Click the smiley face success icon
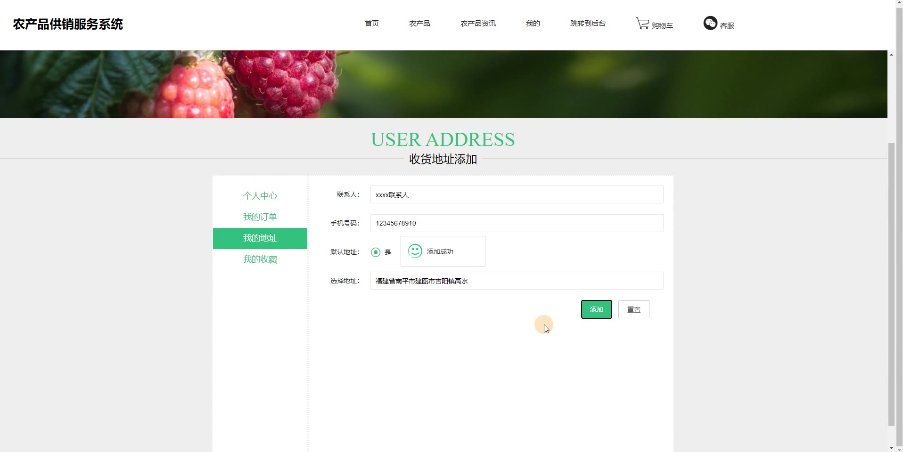This screenshot has height=452, width=903. [x=415, y=251]
